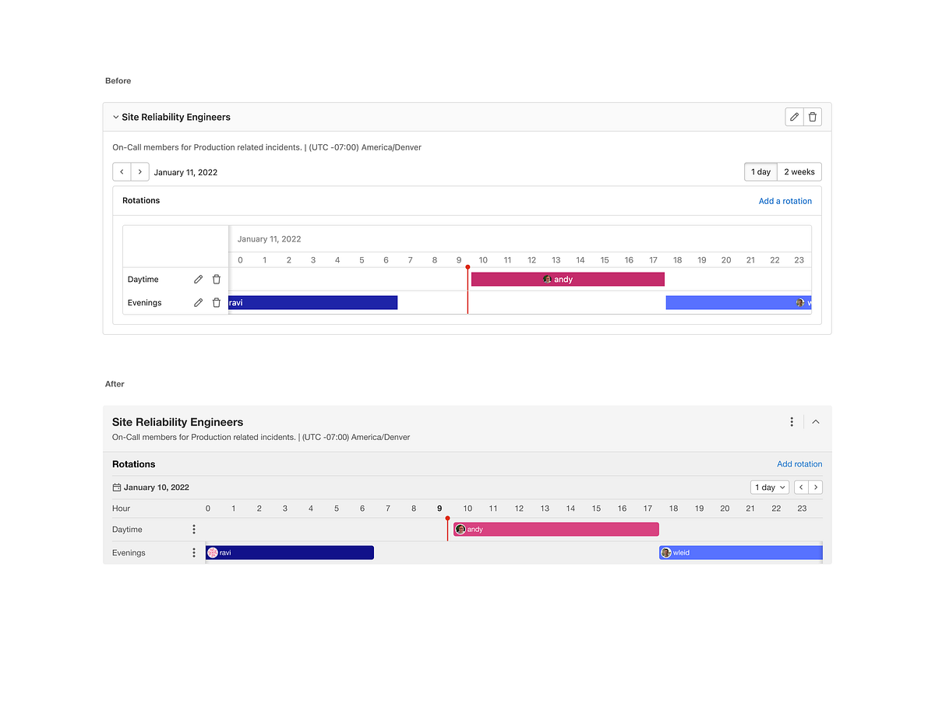Collapse the After panel using the up chevron

click(815, 421)
